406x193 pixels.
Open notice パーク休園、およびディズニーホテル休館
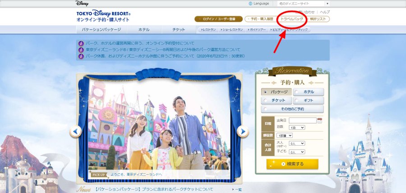165,56
